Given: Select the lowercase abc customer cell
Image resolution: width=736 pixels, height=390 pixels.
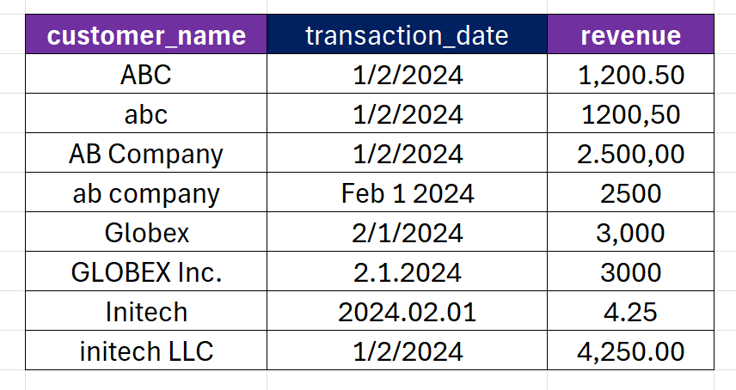Looking at the screenshot, I should [x=146, y=114].
